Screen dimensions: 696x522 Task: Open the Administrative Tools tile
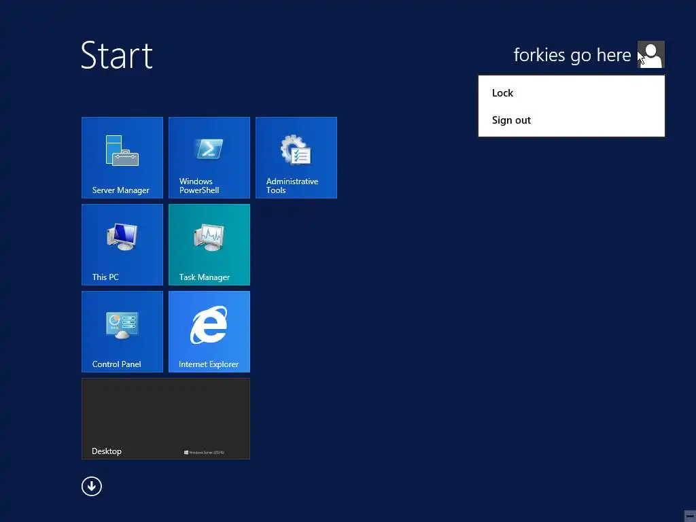tap(296, 158)
